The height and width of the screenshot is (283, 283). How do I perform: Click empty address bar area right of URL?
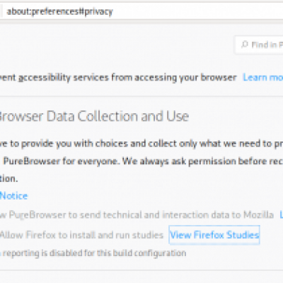pyautogui.click(x=198, y=11)
